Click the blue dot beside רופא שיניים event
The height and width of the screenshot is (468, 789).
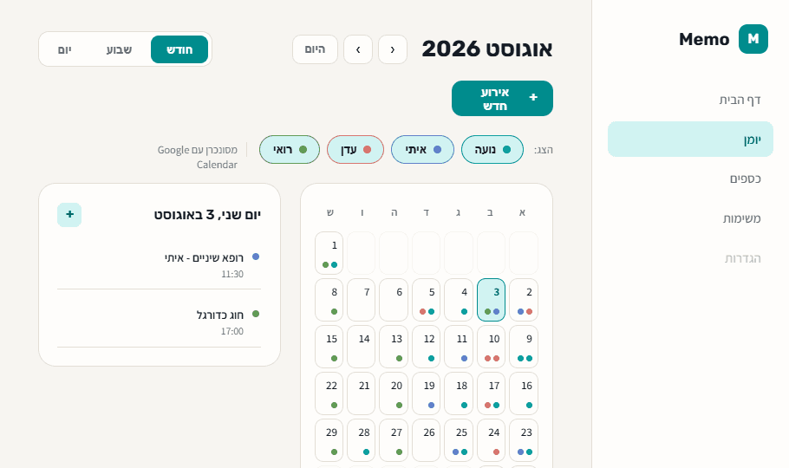pos(256,257)
